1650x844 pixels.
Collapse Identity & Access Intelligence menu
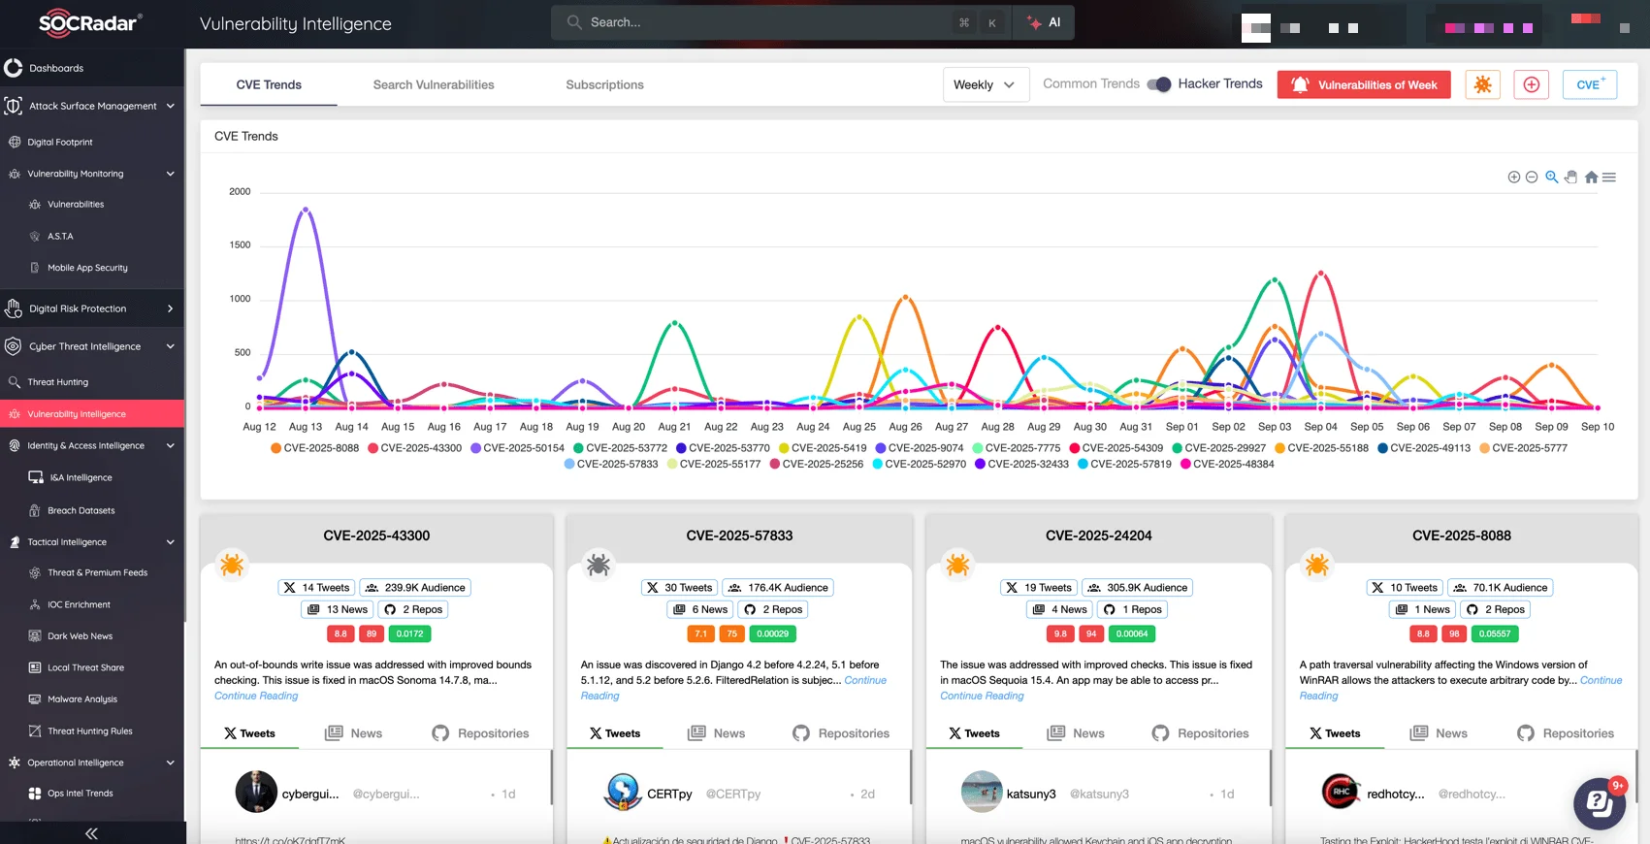pos(92,445)
